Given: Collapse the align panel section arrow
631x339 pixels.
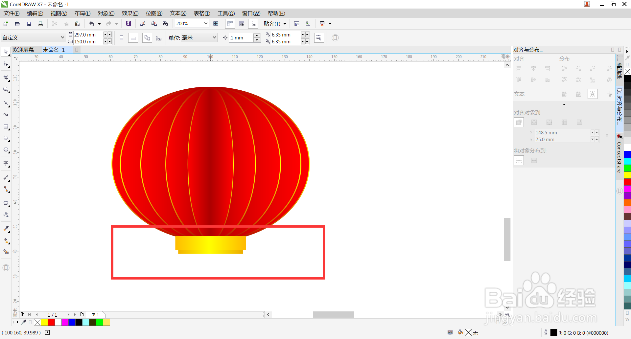Looking at the screenshot, I should 564,104.
